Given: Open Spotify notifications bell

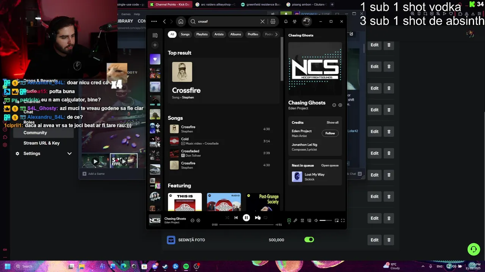Looking at the screenshot, I should [x=286, y=22].
